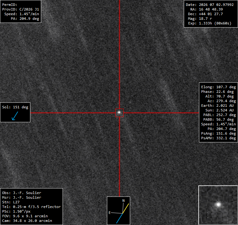
Task: Click 'Phase: 22.6 deg' text
Action: pos(217,92)
